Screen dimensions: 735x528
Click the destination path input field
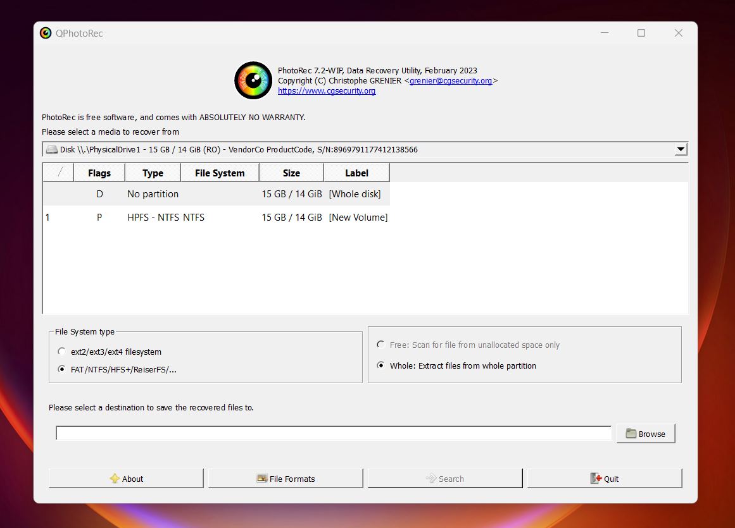(333, 433)
